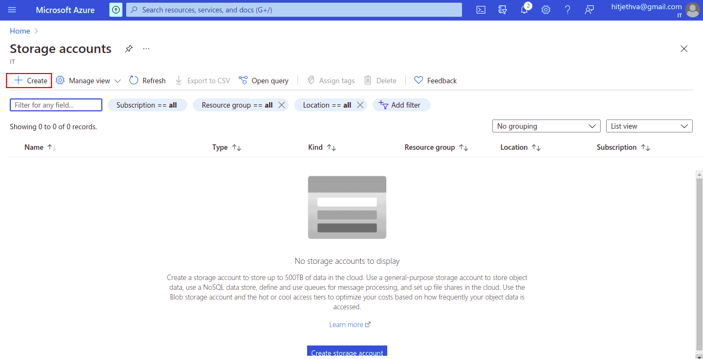This screenshot has width=703, height=359.
Task: Open portal settings gear
Action: click(546, 10)
